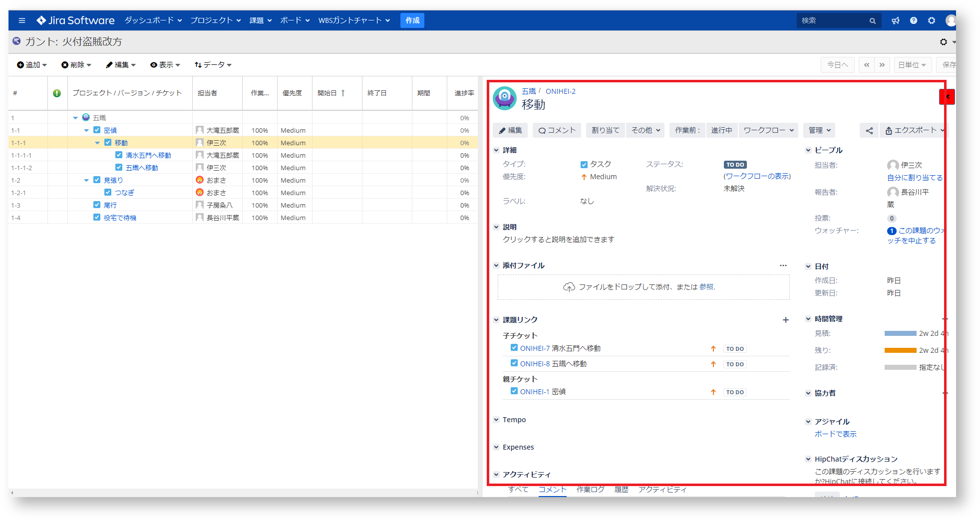Toggle the checkbox for 役宅で待機 row
980x521 pixels.
(97, 217)
